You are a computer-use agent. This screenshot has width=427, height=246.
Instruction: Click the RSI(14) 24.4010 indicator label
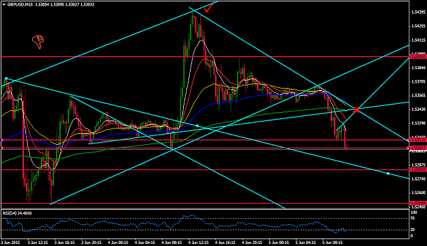click(x=17, y=213)
